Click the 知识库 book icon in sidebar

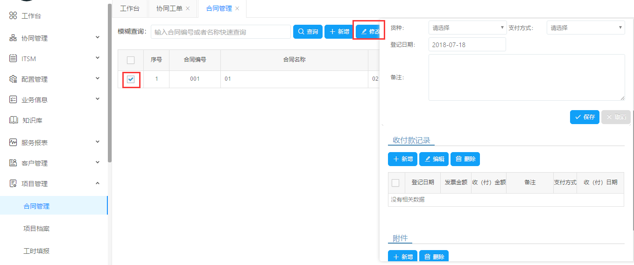tap(13, 120)
